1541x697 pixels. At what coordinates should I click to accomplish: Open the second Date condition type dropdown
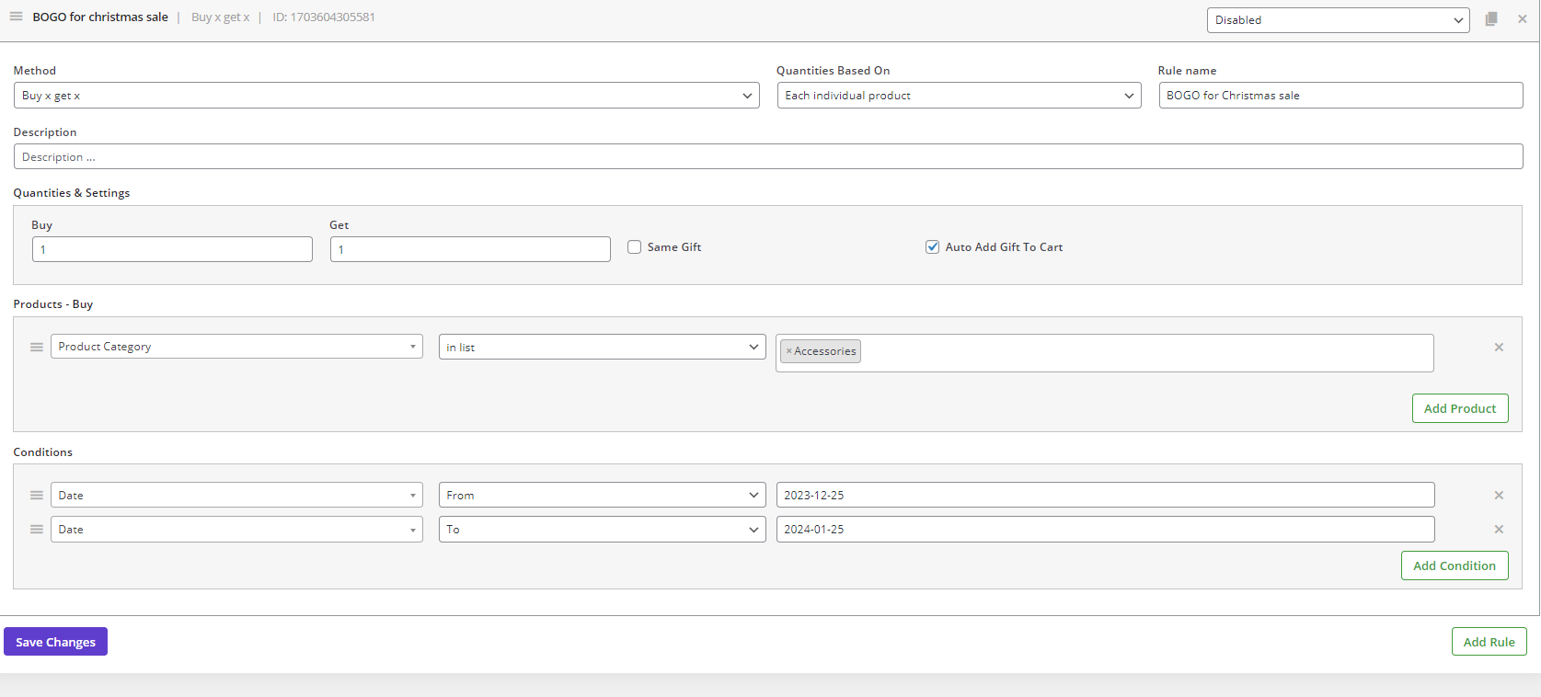pyautogui.click(x=236, y=530)
